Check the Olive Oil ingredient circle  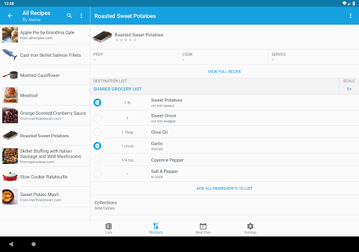(97, 132)
